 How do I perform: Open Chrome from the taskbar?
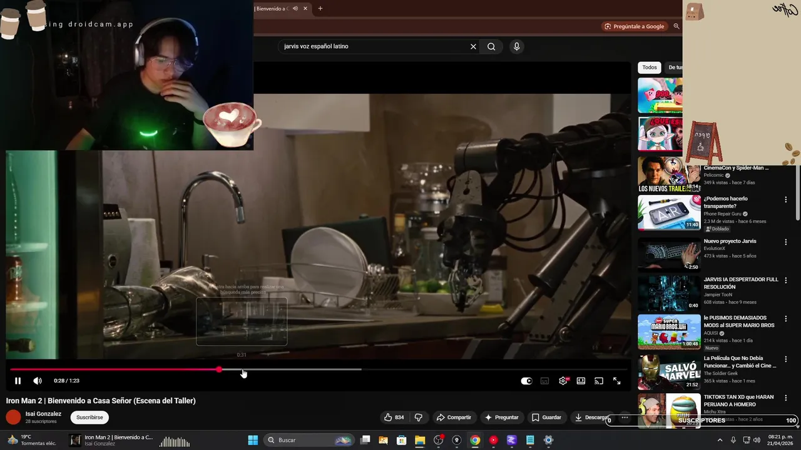(x=475, y=440)
